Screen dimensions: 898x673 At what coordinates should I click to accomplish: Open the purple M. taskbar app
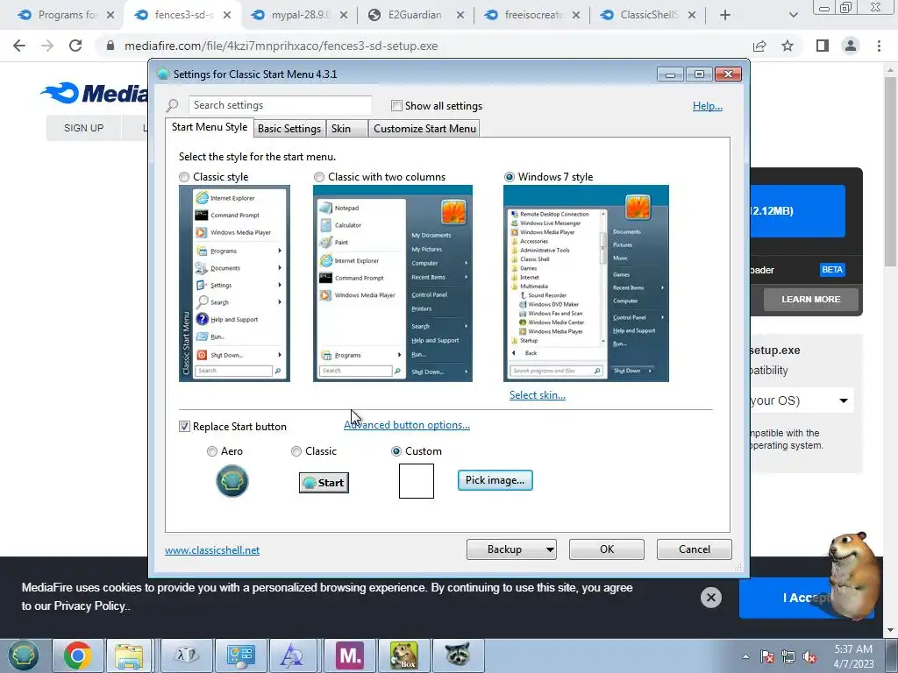pyautogui.click(x=350, y=655)
